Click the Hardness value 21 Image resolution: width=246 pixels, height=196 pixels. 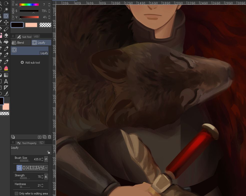[x=39, y=186]
